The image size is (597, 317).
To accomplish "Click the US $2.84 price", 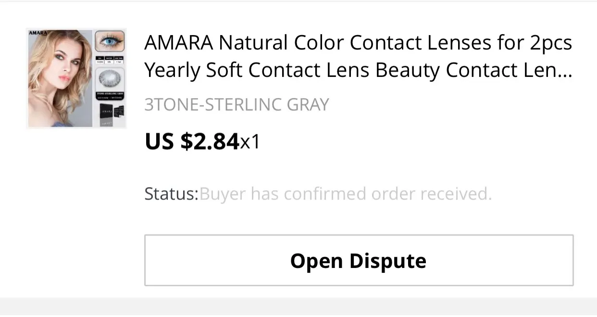I will [x=192, y=141].
